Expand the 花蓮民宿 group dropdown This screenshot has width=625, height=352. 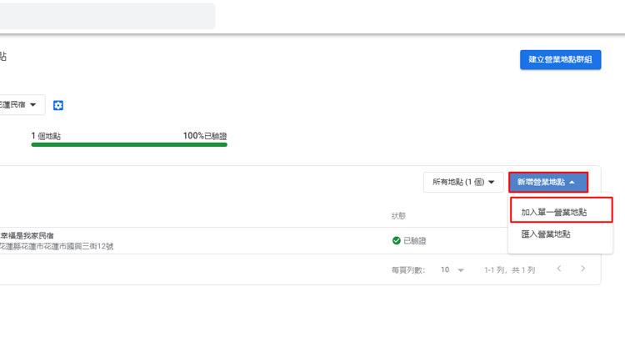coord(21,104)
